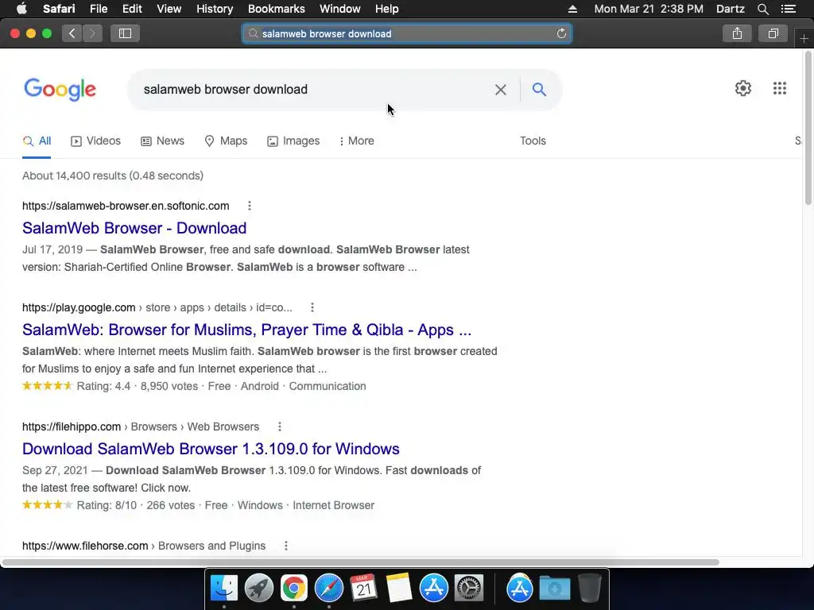
Task: Toggle the Safari sidebar button
Action: click(125, 33)
